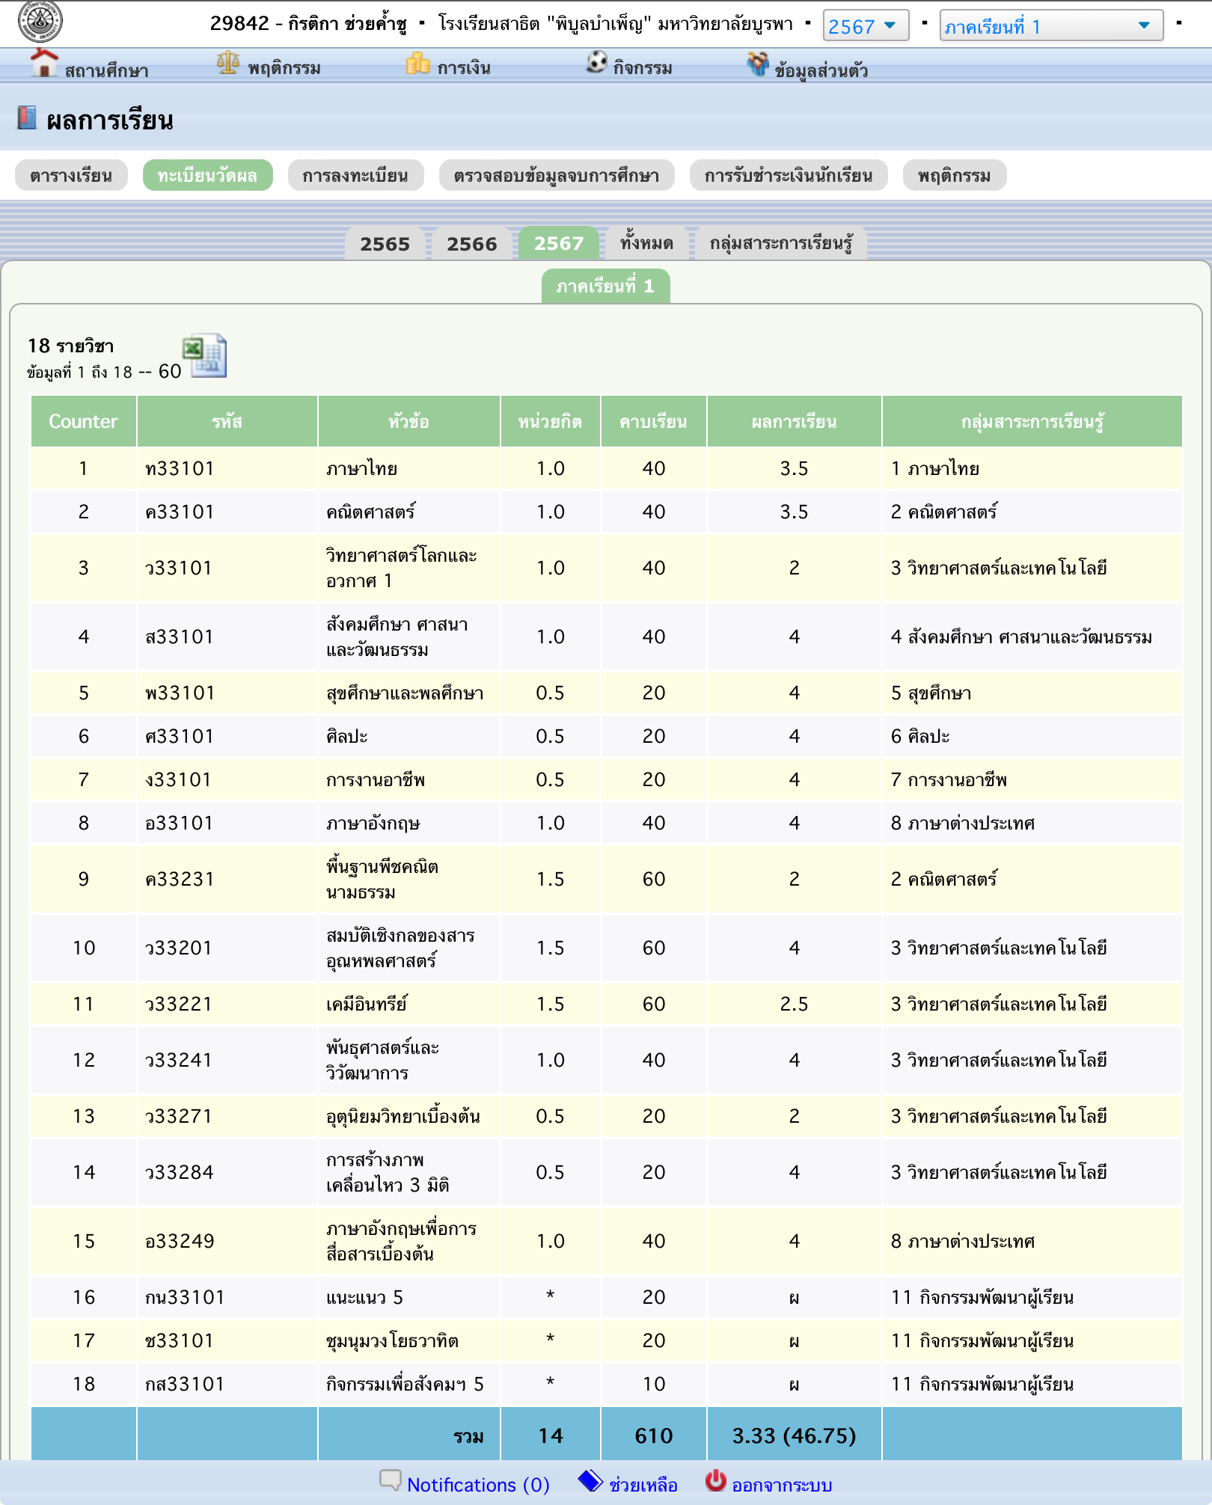Open การรับชำระเงินนักเรียน tab
Screen dimensions: 1212x1505
click(x=789, y=176)
